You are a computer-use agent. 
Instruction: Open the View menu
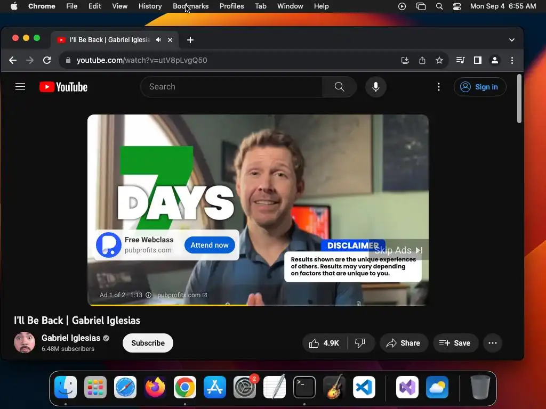tap(119, 6)
